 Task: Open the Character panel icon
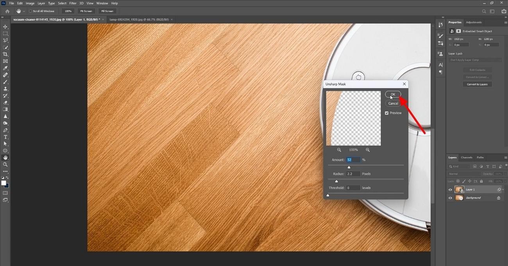click(441, 64)
